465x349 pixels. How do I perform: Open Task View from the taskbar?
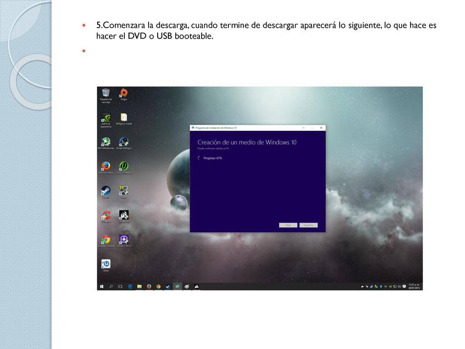pyautogui.click(x=120, y=286)
